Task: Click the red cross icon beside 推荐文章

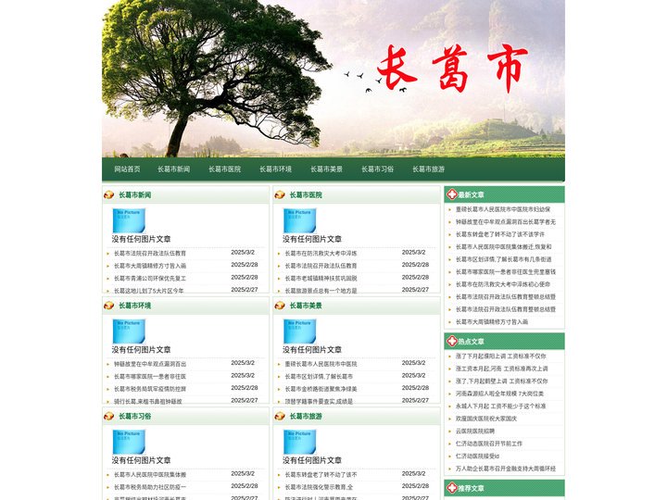Action: [452, 488]
